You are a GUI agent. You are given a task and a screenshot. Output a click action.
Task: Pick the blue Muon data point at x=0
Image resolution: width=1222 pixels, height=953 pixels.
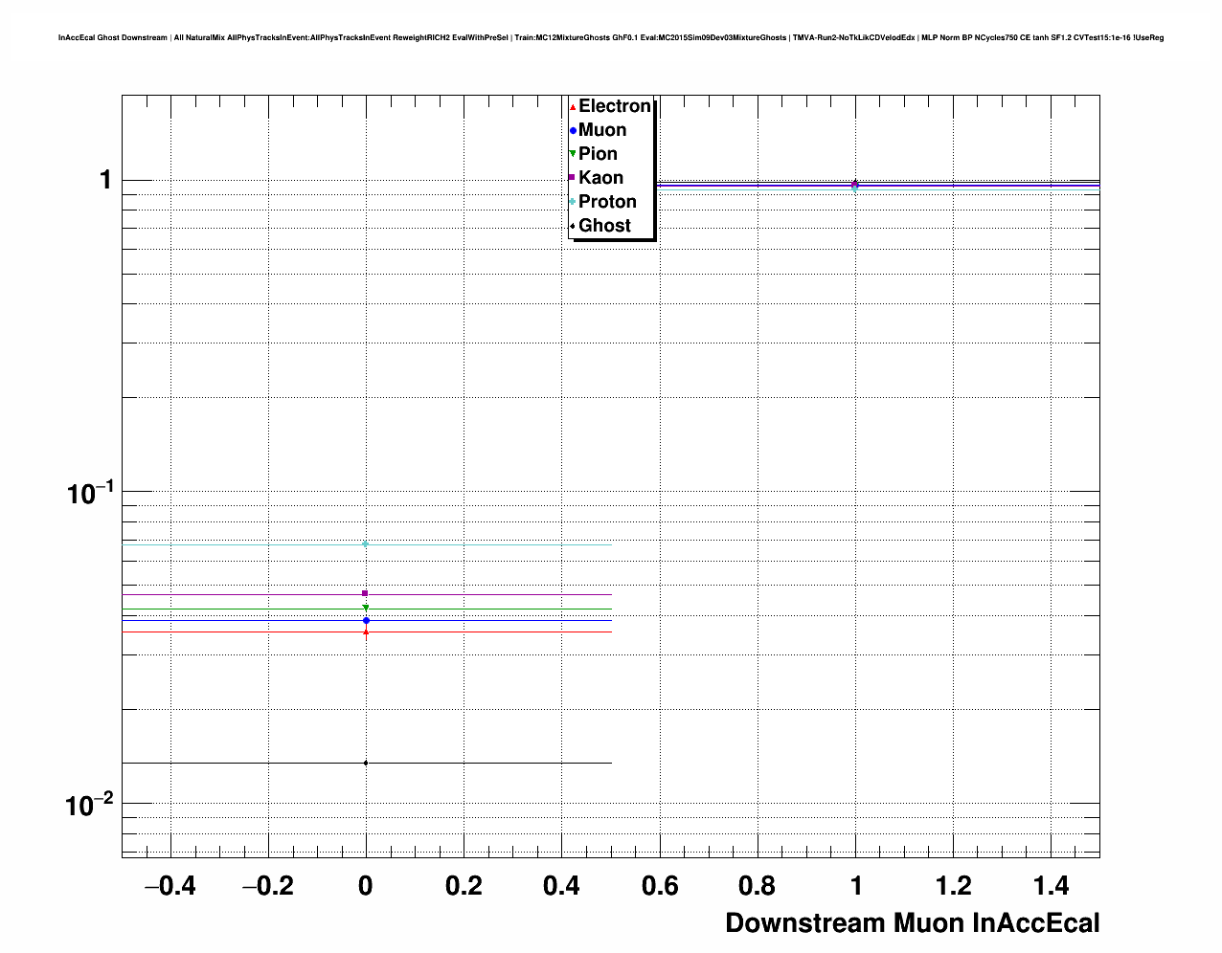pyautogui.click(x=366, y=620)
